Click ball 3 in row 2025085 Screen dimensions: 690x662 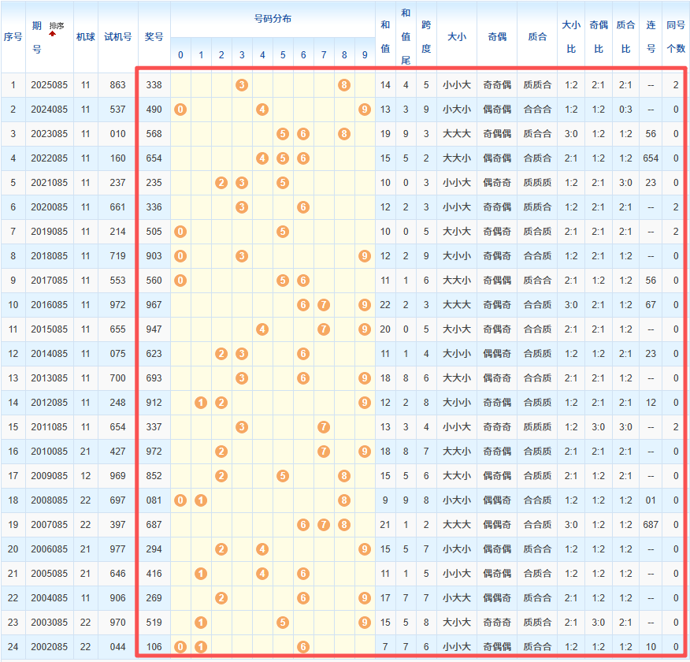click(242, 84)
